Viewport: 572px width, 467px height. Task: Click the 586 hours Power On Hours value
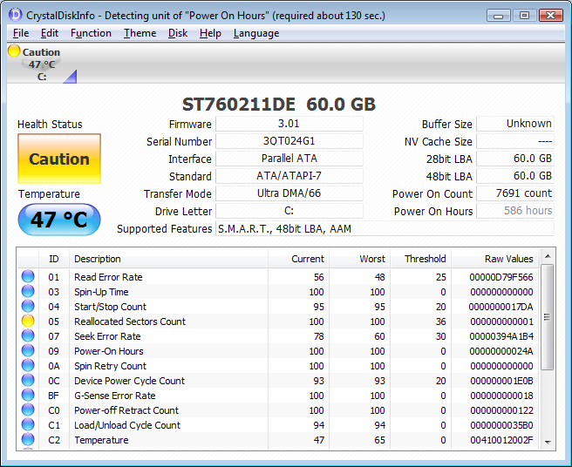515,211
